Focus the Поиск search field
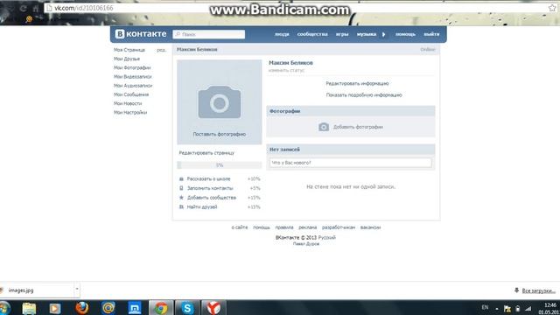 coord(209,34)
